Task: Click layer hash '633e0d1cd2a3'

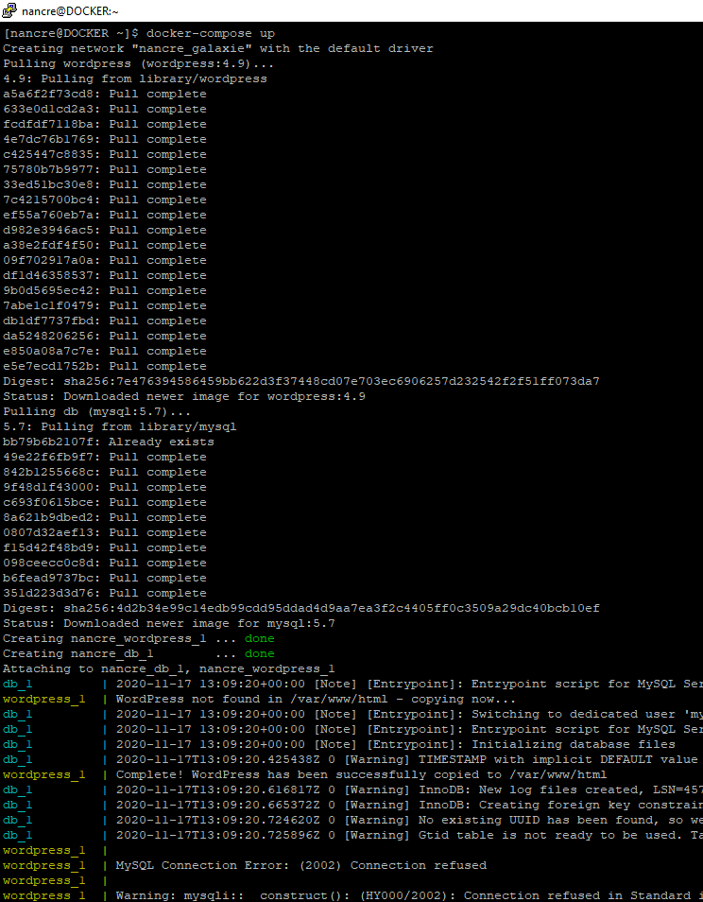Action: (x=47, y=109)
